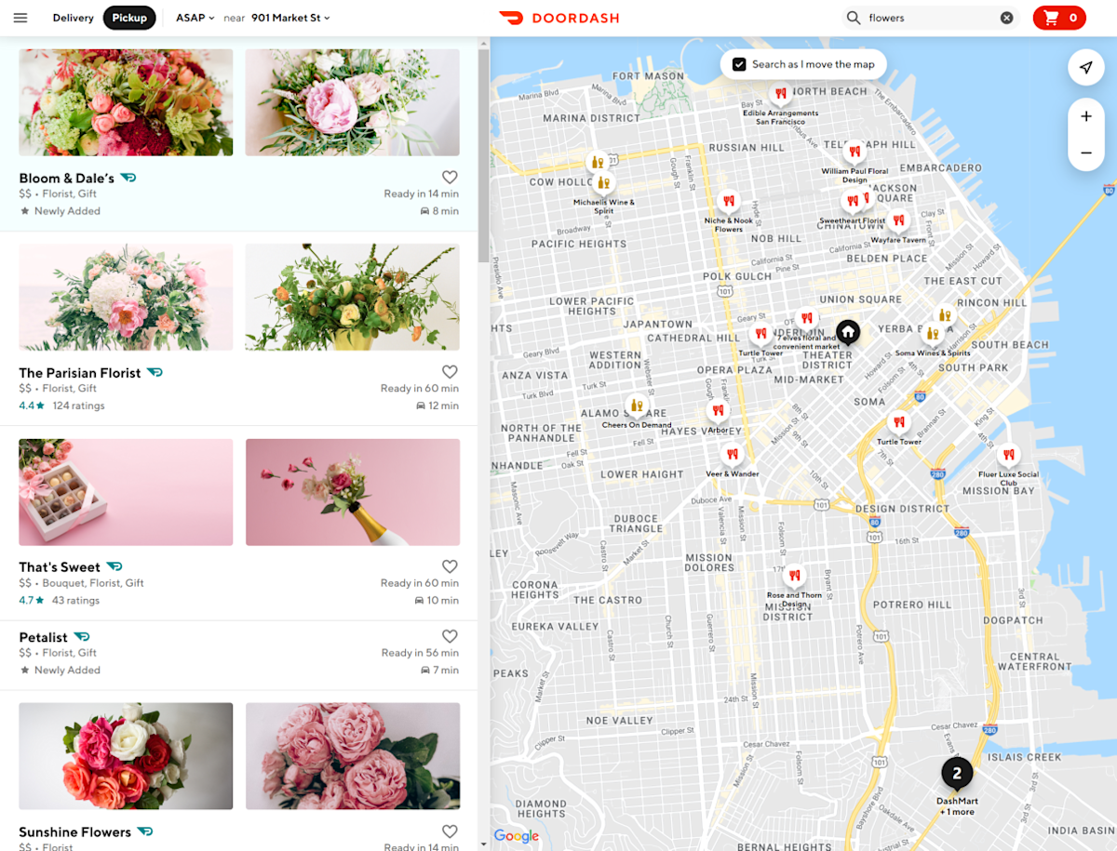Screen dimensions: 1117x851
Task: Open the 901 Market St address dropdown
Action: click(290, 18)
